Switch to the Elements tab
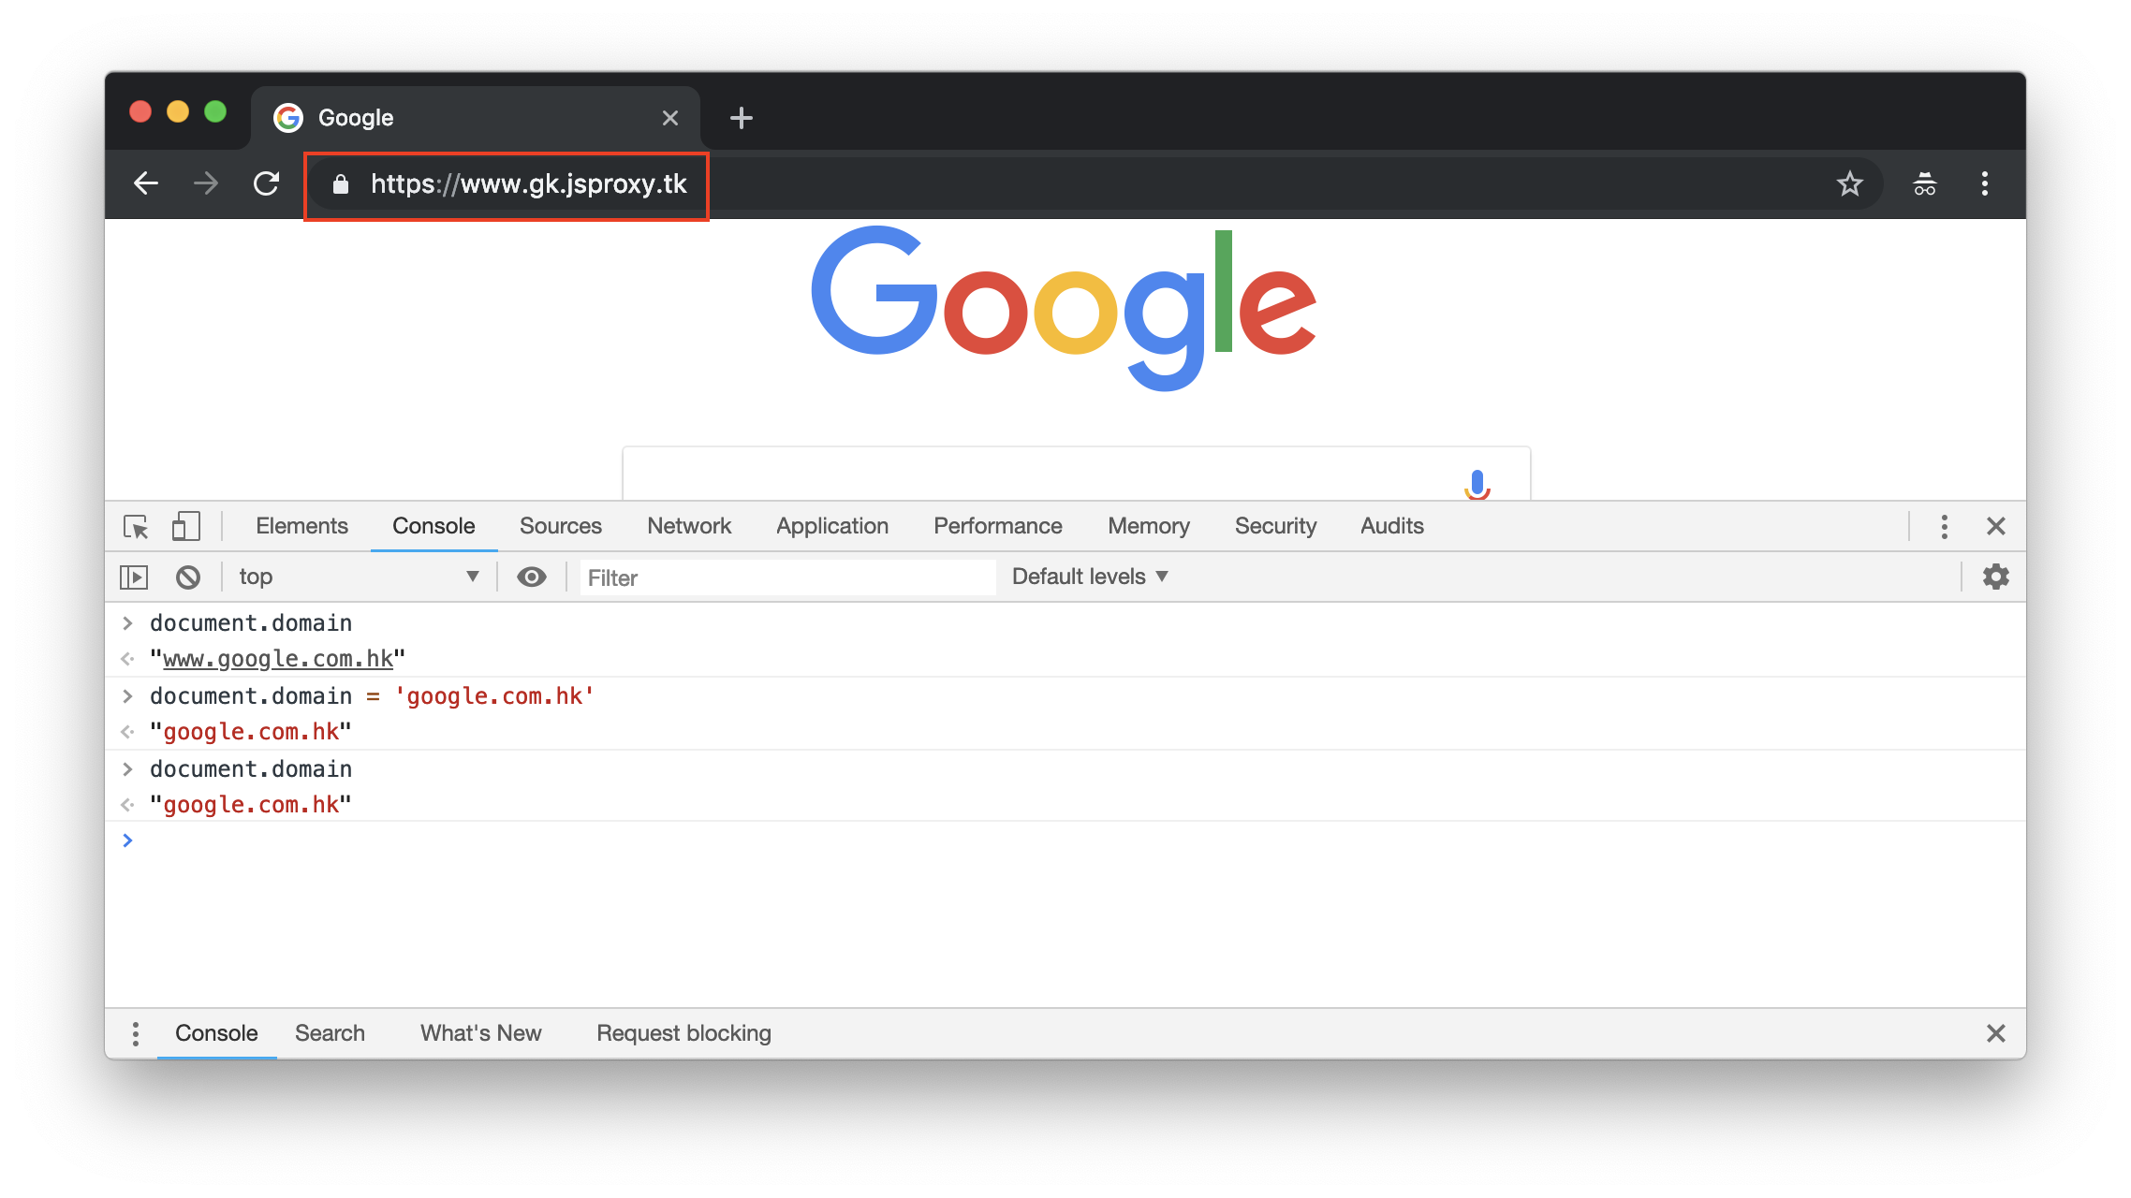The image size is (2131, 1198). point(301,527)
